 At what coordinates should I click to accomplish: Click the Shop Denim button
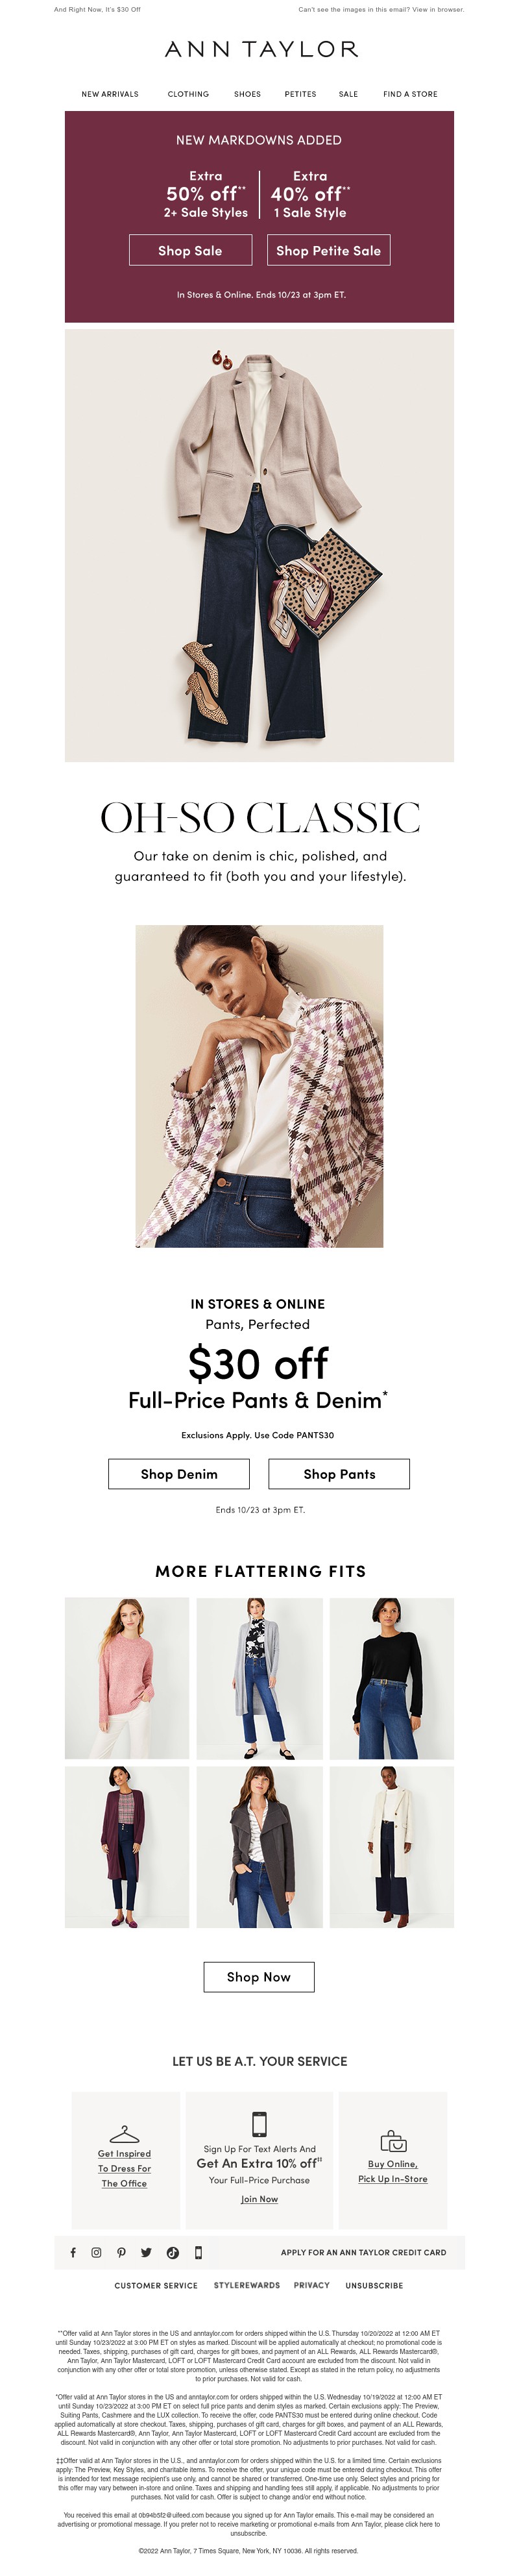click(x=179, y=1473)
